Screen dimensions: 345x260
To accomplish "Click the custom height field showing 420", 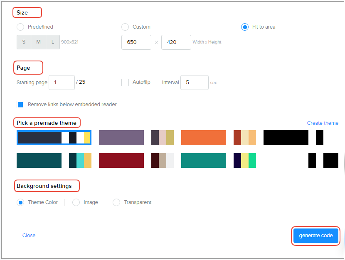I will 176,42.
